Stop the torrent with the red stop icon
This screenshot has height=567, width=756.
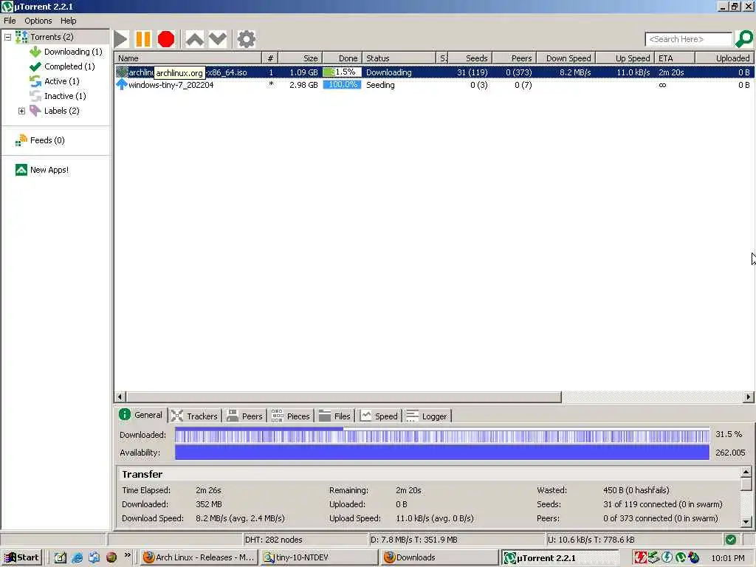[x=166, y=40]
